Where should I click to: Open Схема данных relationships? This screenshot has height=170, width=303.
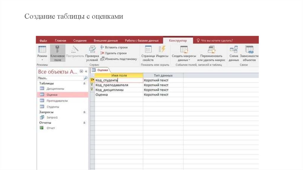tap(233, 49)
